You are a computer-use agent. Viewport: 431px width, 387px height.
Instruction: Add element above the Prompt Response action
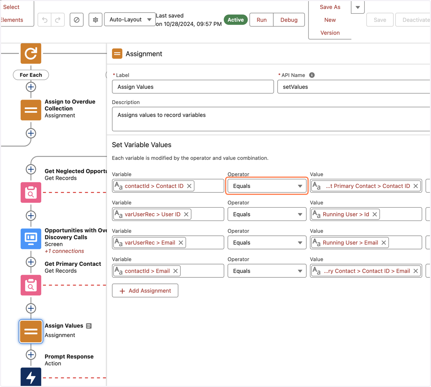tap(31, 355)
